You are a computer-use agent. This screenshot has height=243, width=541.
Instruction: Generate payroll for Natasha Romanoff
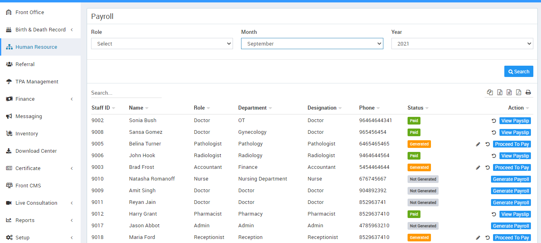511,179
